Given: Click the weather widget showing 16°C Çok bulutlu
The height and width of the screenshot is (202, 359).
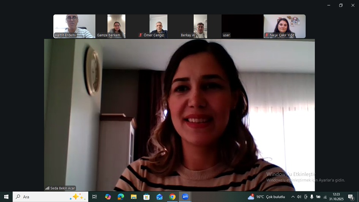Looking at the screenshot, I should [266, 197].
